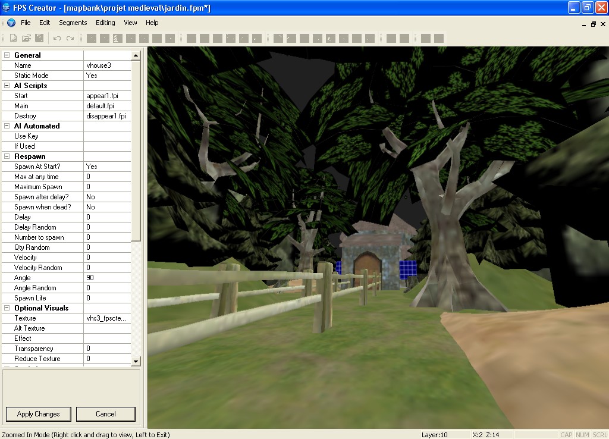Click the properties scrollbar down arrow
The width and height of the screenshot is (609, 439).
[136, 361]
